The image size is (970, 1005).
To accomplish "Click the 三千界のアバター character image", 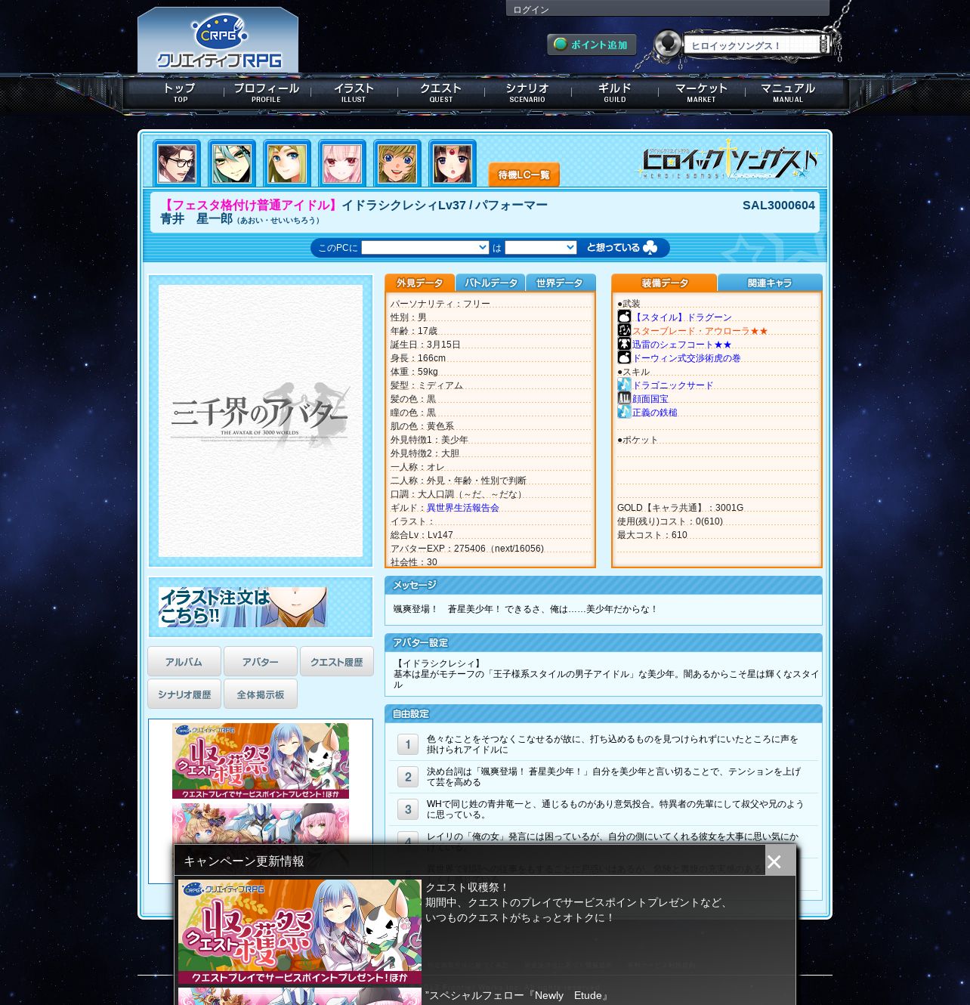I will click(261, 421).
